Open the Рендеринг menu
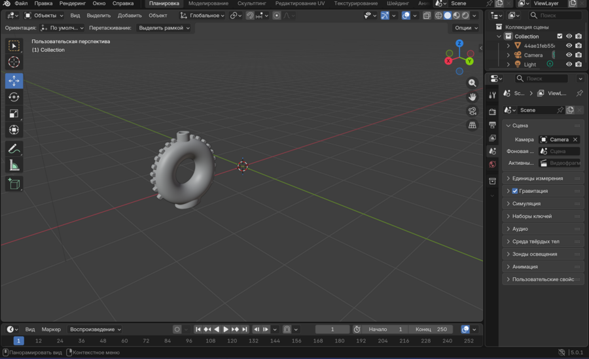589x359 pixels. point(72,3)
